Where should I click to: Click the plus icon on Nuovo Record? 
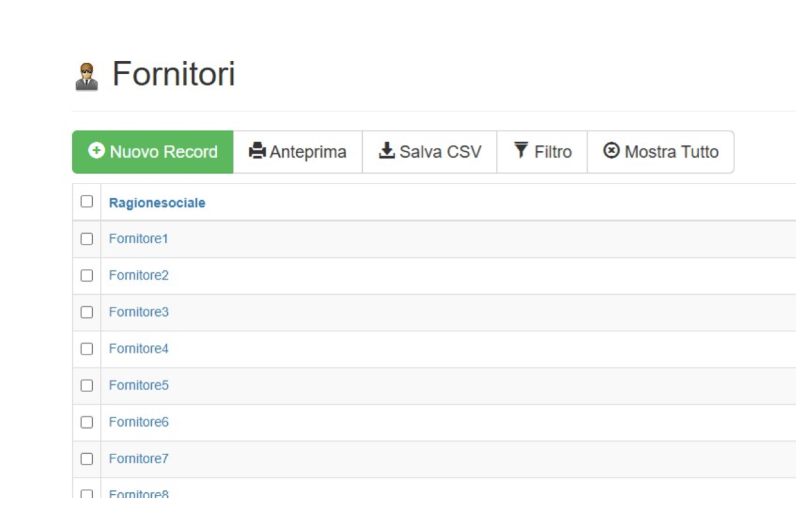(96, 151)
